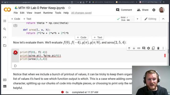Open the RAM and Disk resources dropdown
The height and width of the screenshot is (95, 170).
pyautogui.click(x=138, y=19)
